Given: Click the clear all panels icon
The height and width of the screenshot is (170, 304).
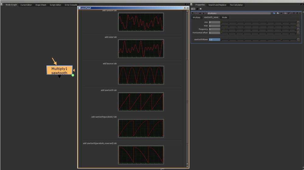Looking at the screenshot, I should [x=200, y=9].
